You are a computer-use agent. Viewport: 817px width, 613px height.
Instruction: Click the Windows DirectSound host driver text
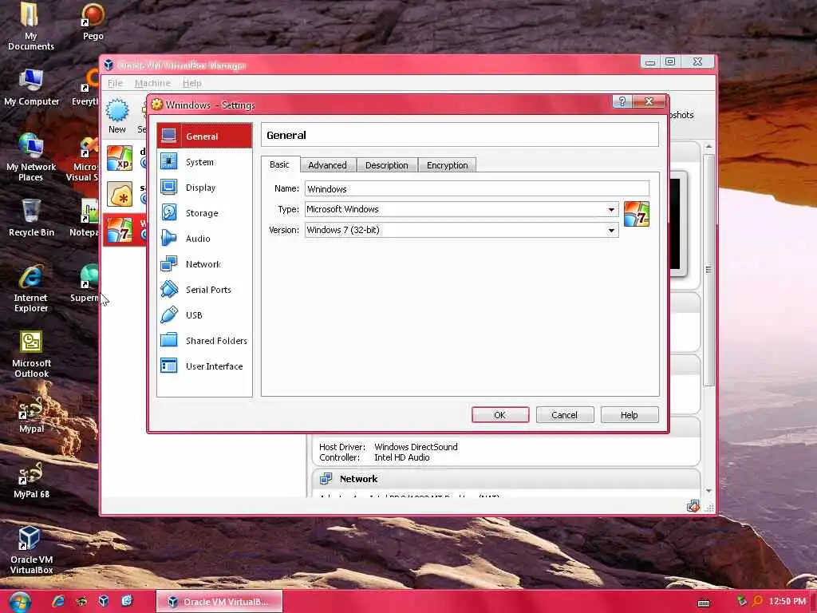pyautogui.click(x=416, y=447)
